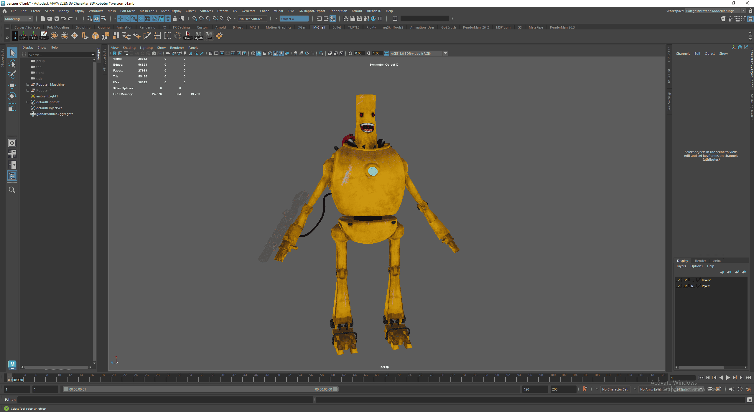Click the Lasso Select tool

(x=12, y=64)
